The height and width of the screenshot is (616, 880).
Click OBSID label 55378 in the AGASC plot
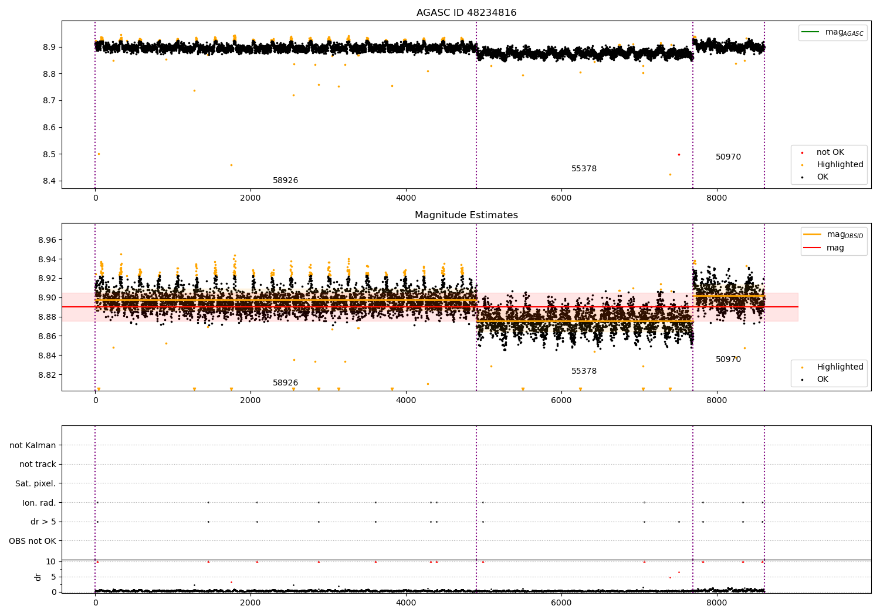(x=584, y=168)
